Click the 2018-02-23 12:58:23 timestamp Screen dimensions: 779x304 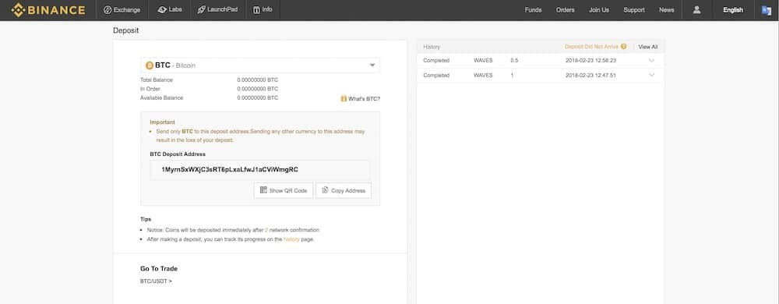click(590, 60)
